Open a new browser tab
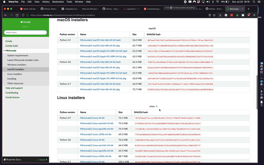The width and height of the screenshot is (264, 165). [248, 9]
